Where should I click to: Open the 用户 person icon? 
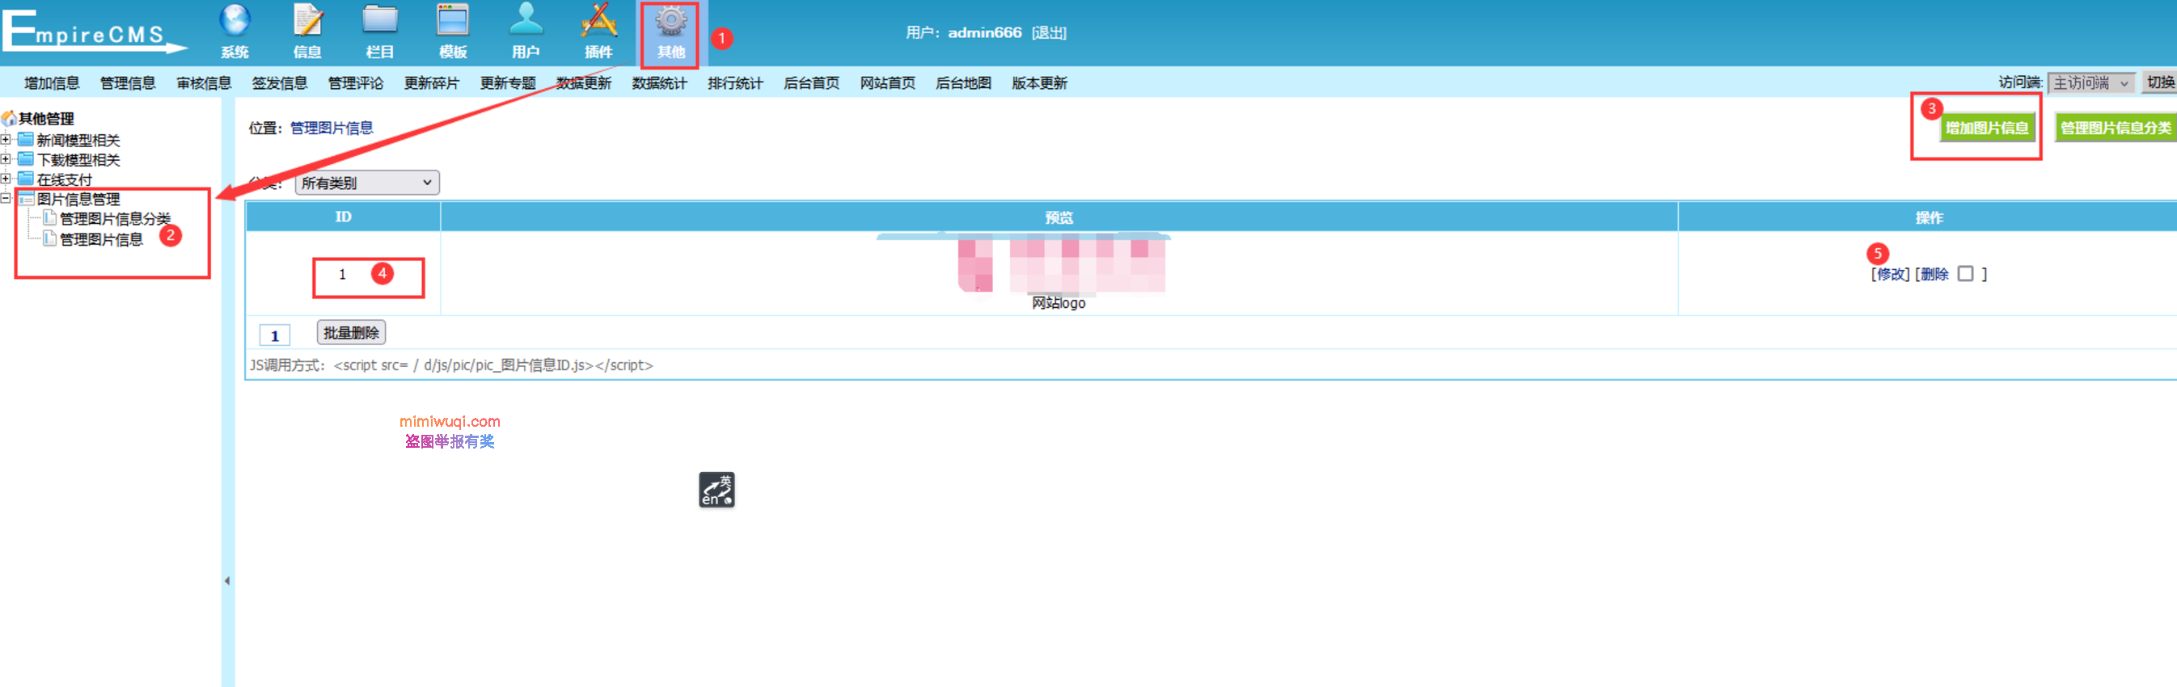coord(526,20)
